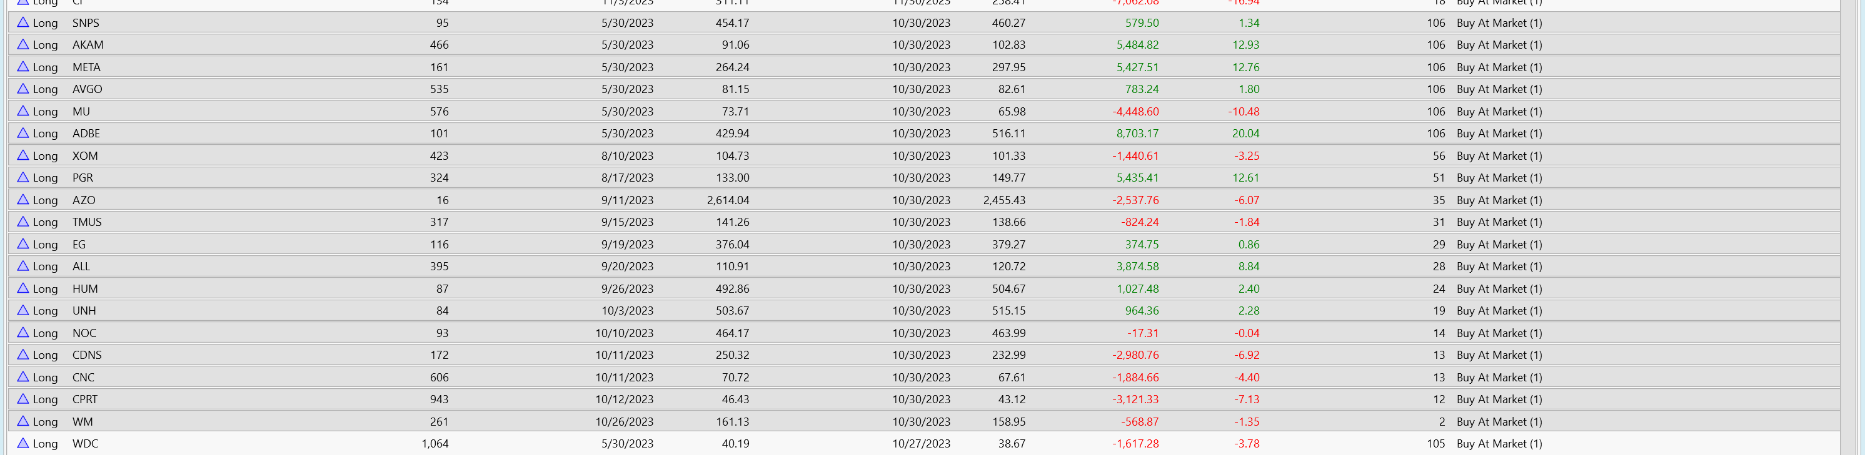
Task: Click the AKAM symbol text
Action: [88, 45]
